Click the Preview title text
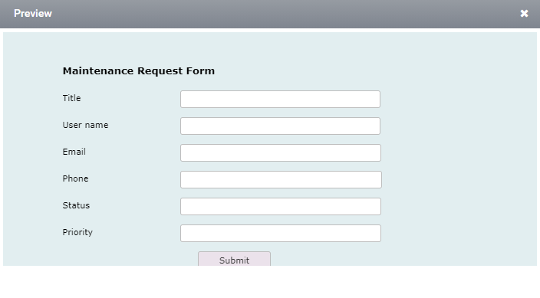540x298 pixels. tap(33, 14)
